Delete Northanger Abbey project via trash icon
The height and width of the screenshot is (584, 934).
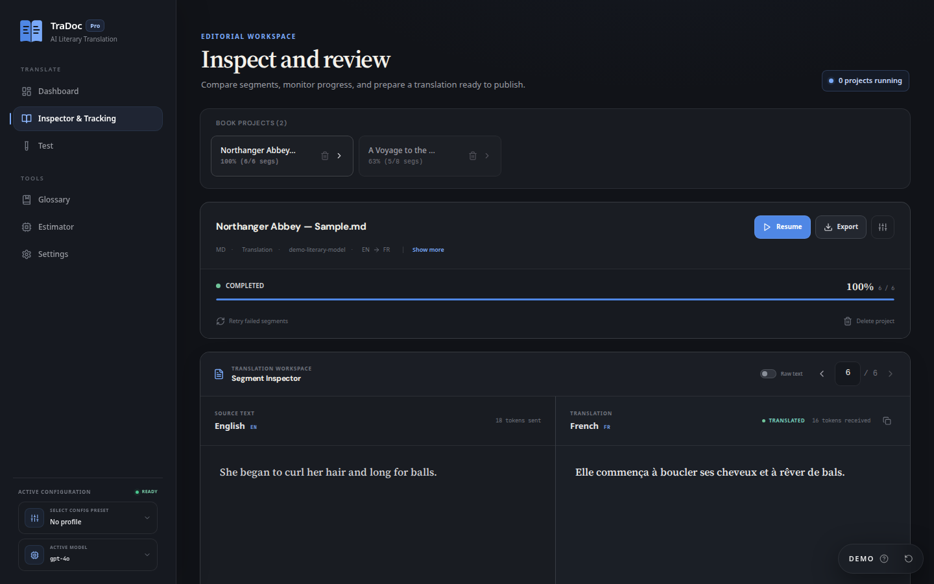tap(325, 156)
